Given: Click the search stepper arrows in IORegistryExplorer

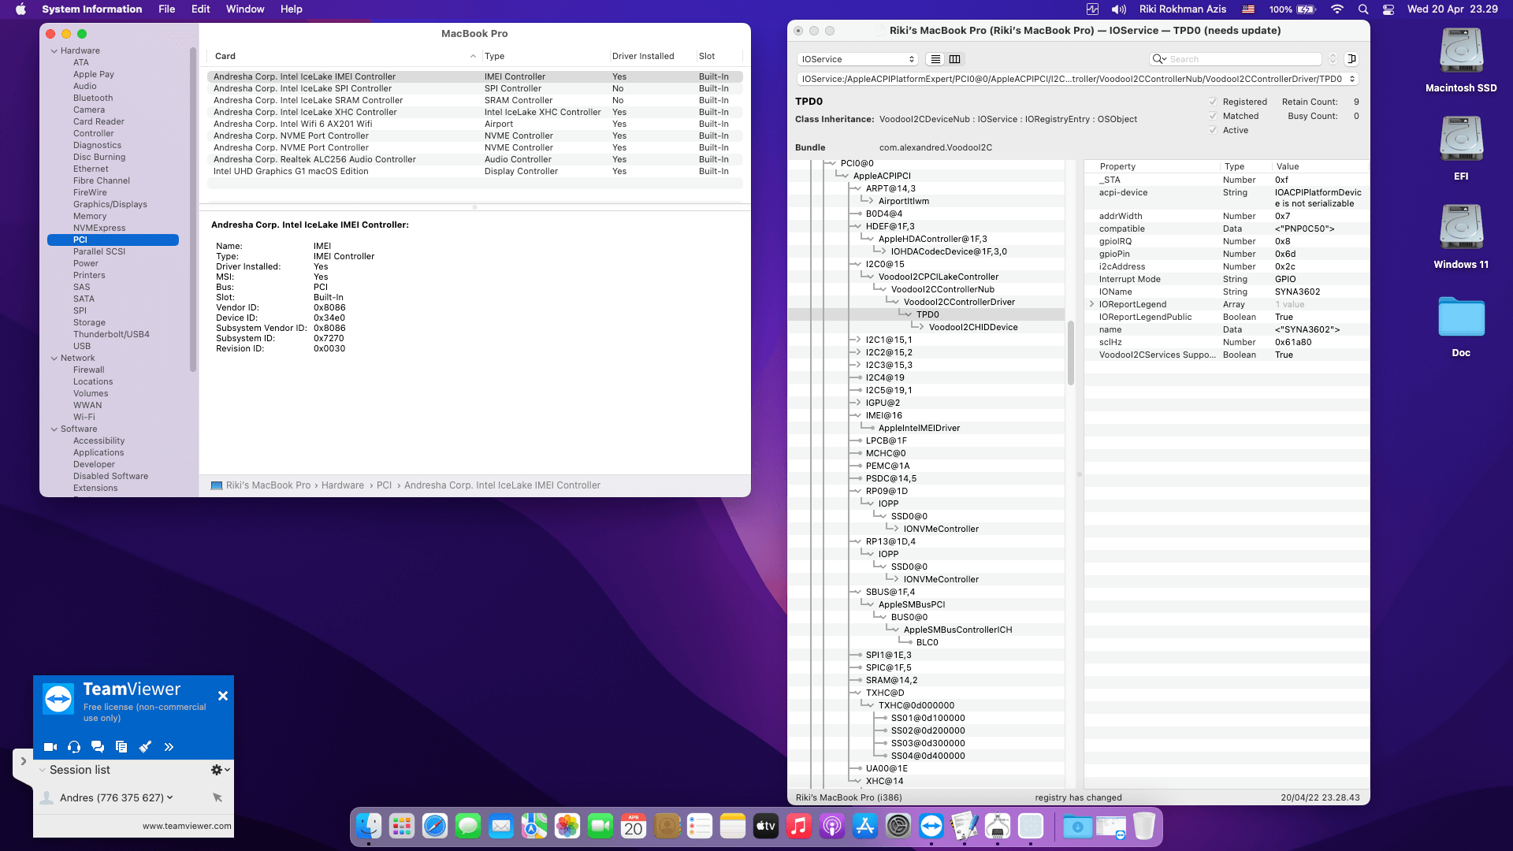Looking at the screenshot, I should (x=1333, y=59).
